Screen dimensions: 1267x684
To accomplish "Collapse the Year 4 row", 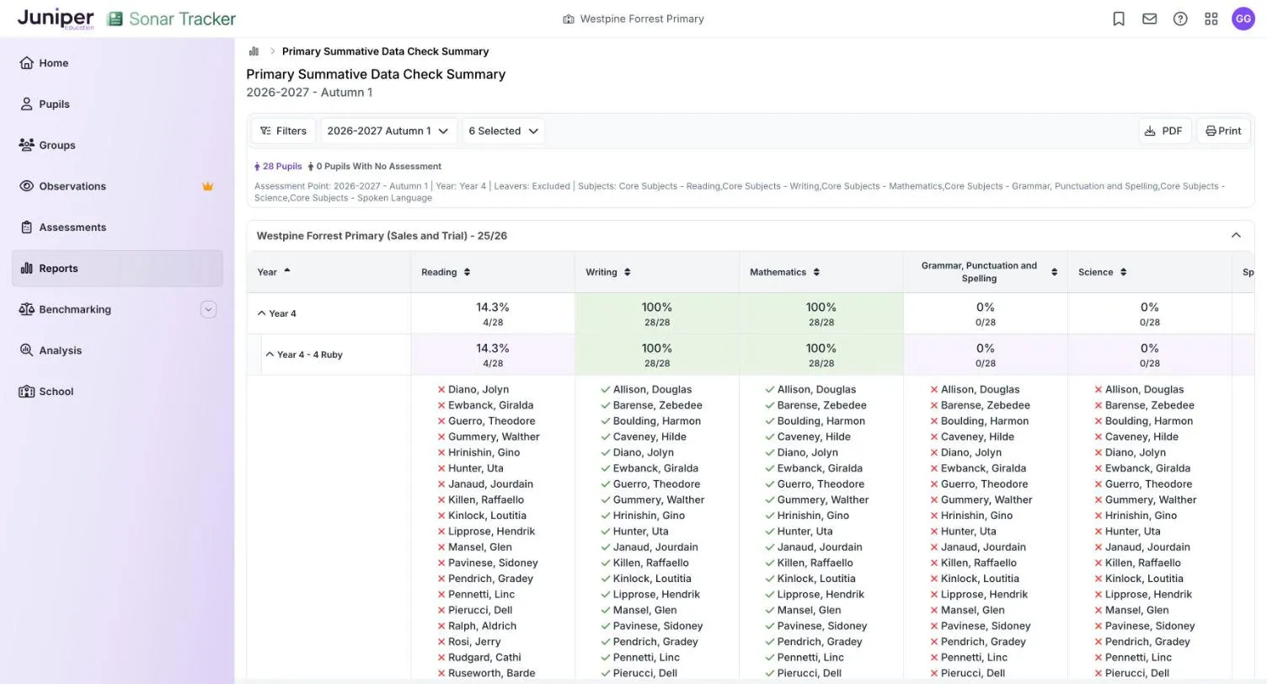I will point(261,313).
